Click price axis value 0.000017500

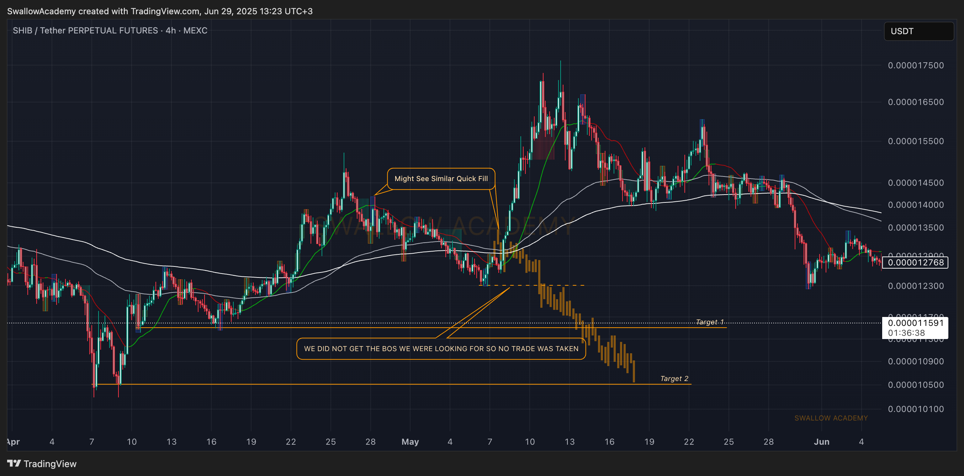point(916,65)
